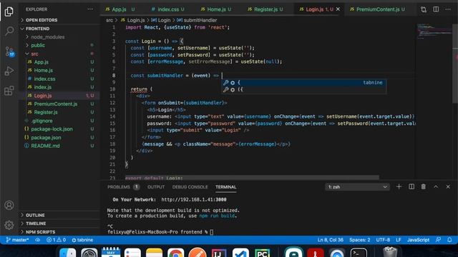This screenshot has height=257, width=458.
Task: Create a new terminal with plus icon
Action: click(x=399, y=187)
